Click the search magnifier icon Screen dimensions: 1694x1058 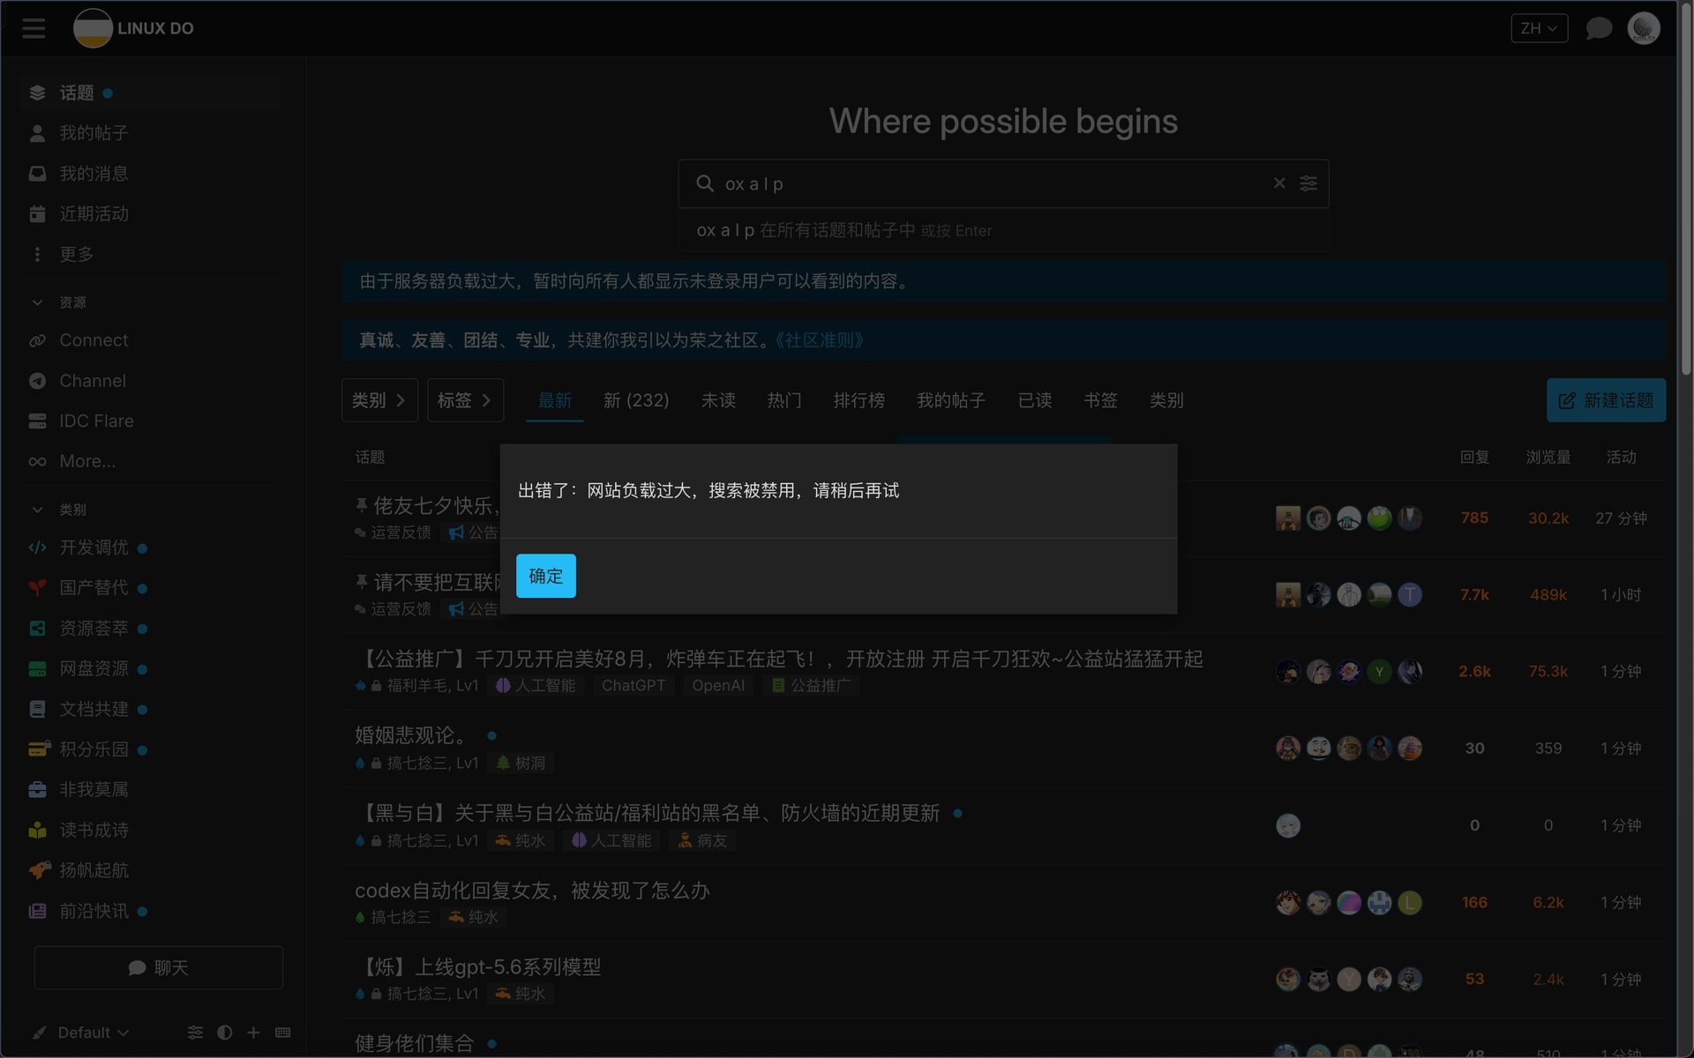click(x=705, y=183)
